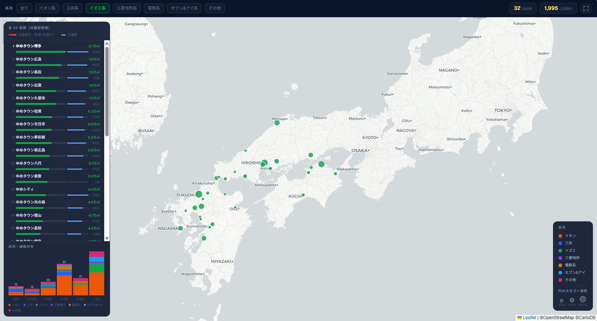
Task: Click cyan セブン&アイ dot in map legend panel
Action: (560, 273)
